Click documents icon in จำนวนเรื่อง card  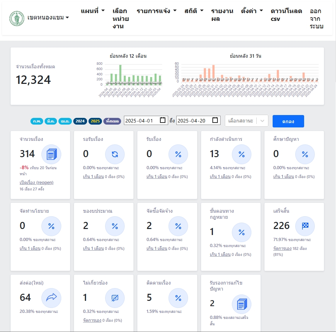tap(51, 154)
